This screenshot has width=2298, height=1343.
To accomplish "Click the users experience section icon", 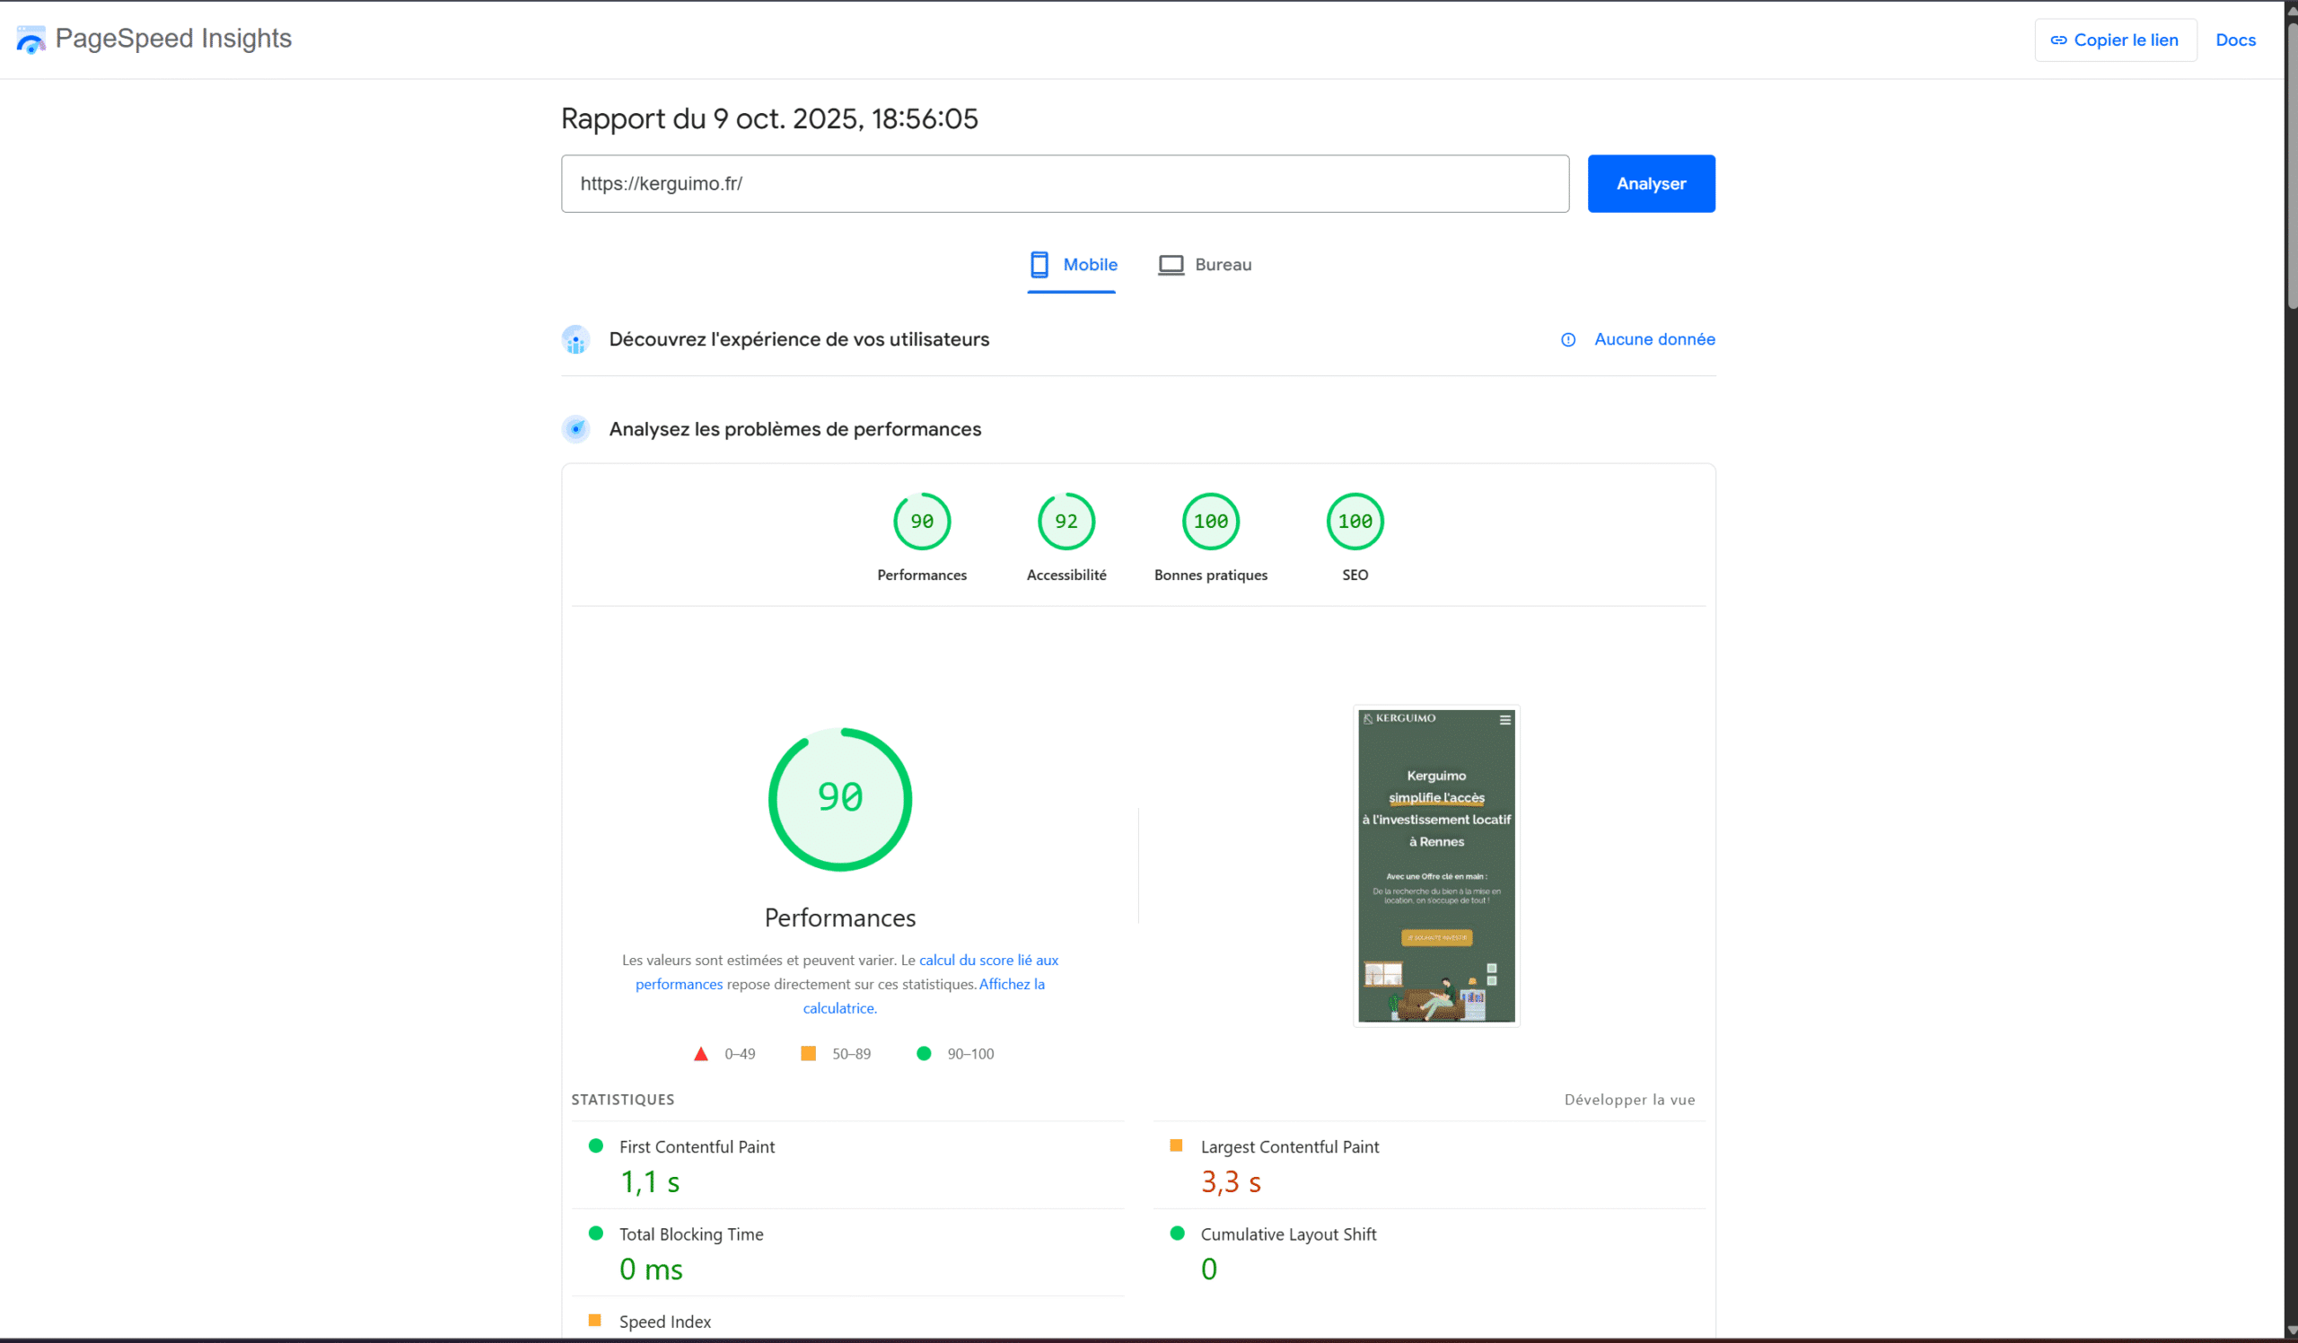I will coord(575,340).
